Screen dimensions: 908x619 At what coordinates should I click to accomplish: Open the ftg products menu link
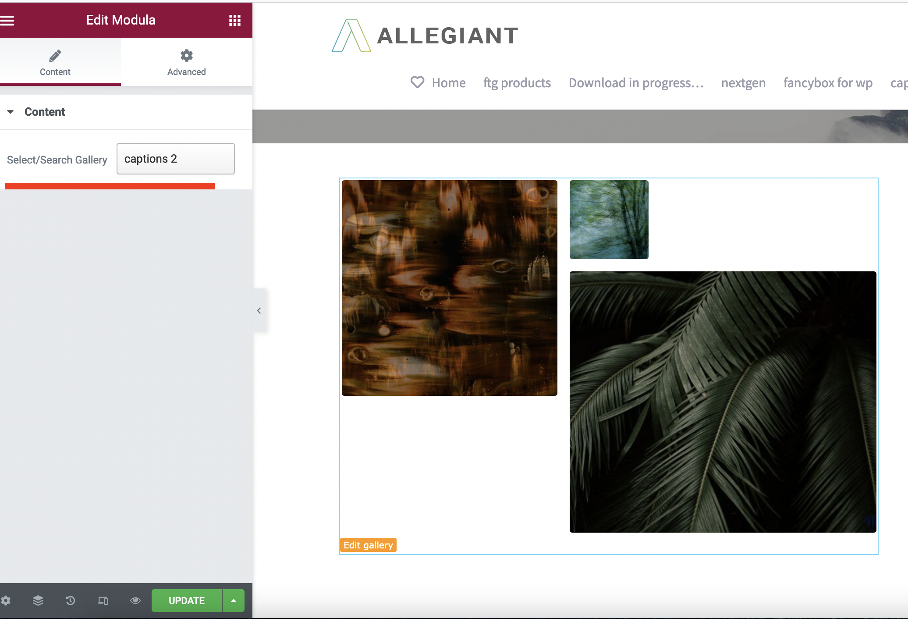517,83
